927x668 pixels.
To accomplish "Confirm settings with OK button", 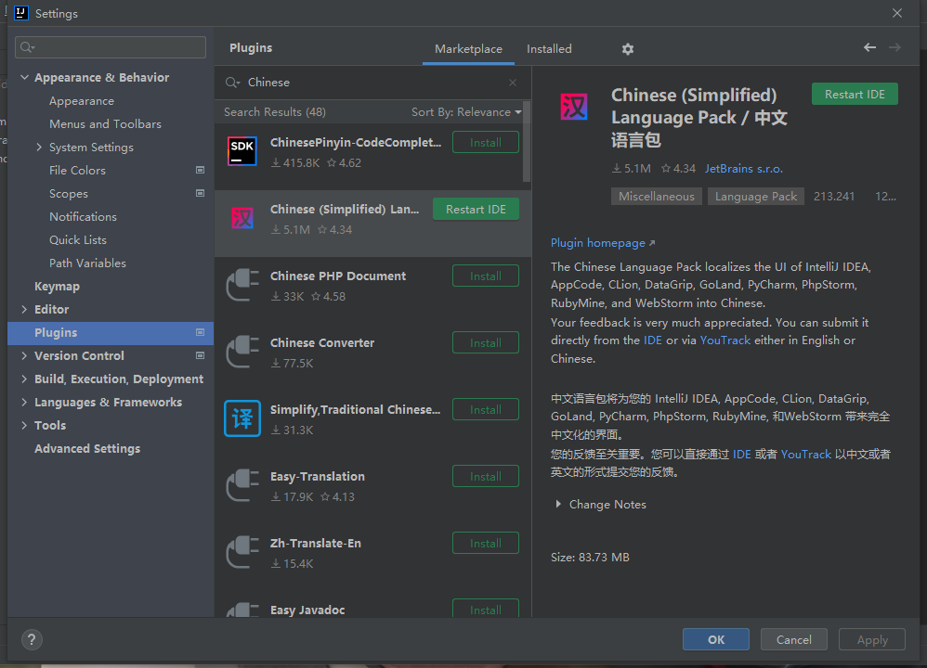I will point(716,639).
